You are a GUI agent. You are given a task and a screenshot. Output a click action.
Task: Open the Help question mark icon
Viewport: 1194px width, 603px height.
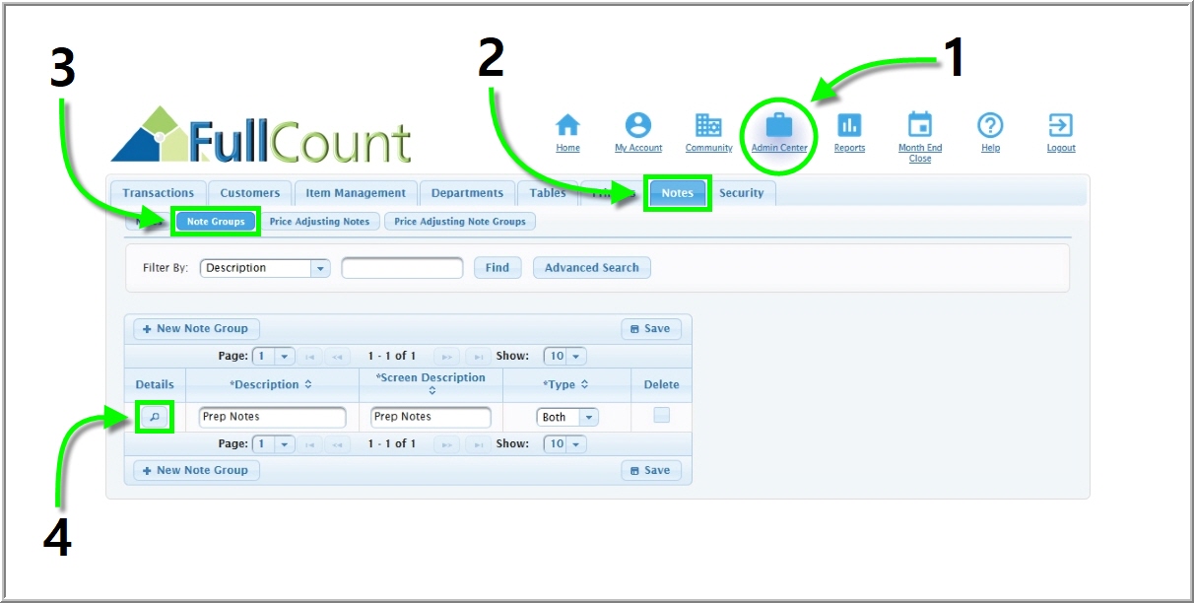(990, 126)
